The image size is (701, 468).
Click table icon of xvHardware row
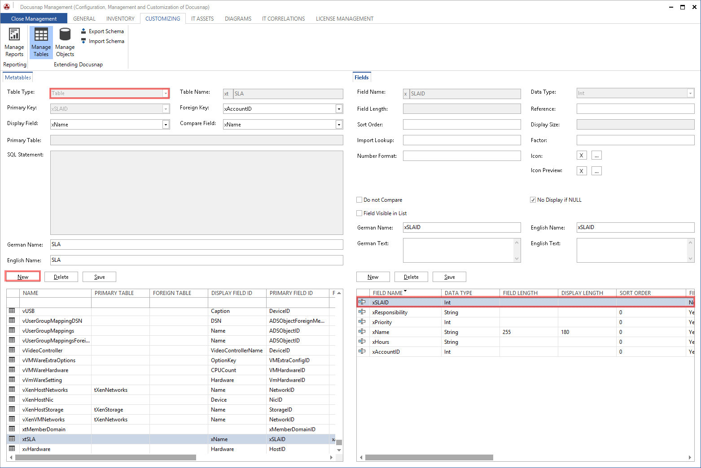click(x=12, y=449)
